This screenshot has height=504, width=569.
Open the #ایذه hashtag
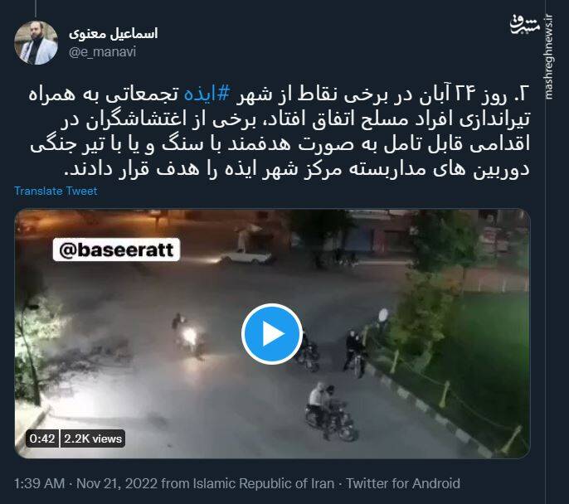(x=207, y=94)
